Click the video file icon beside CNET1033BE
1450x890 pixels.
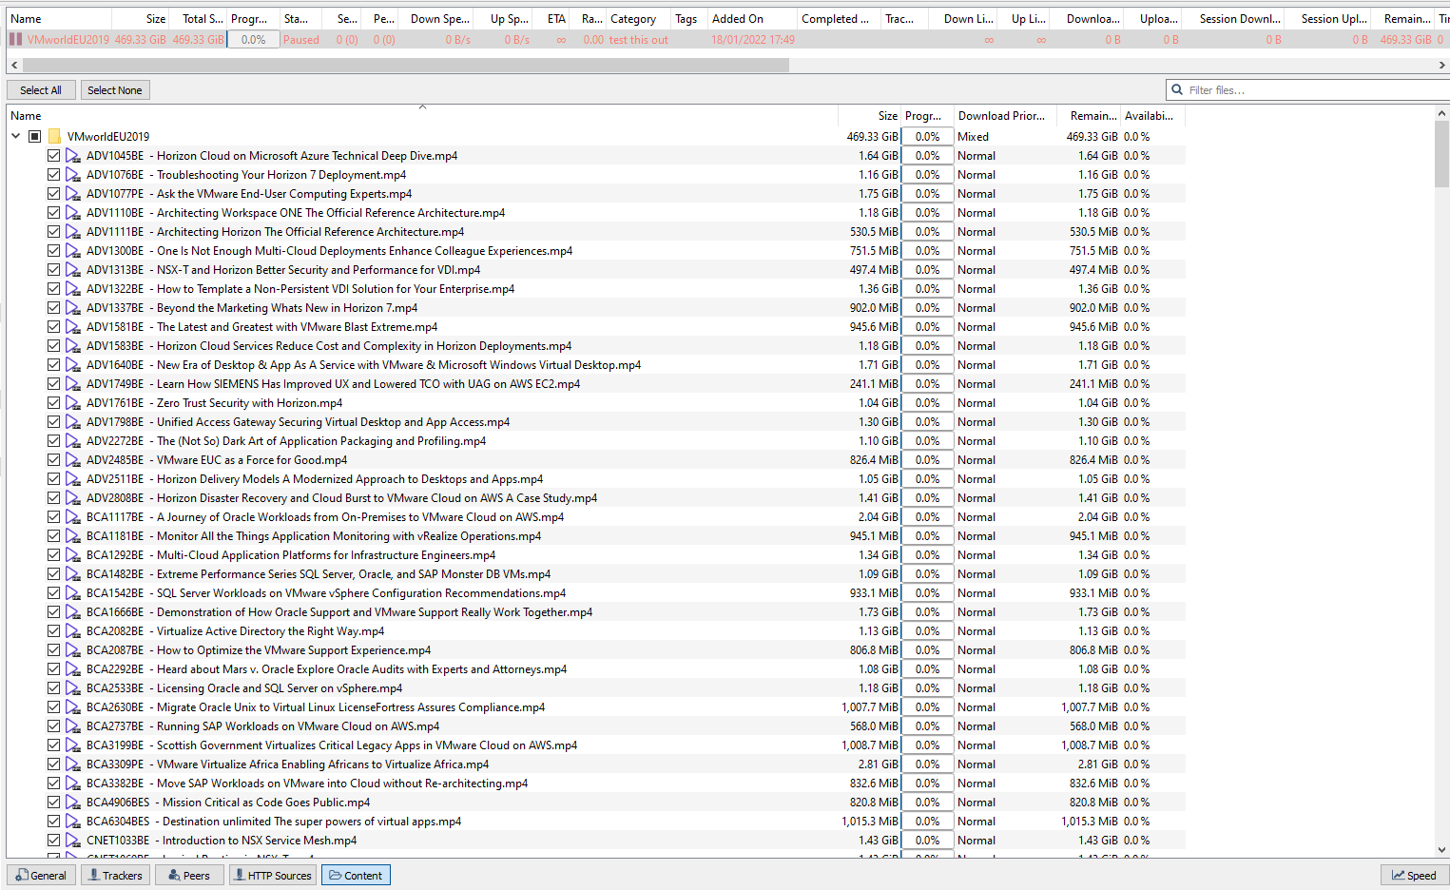[x=73, y=840]
